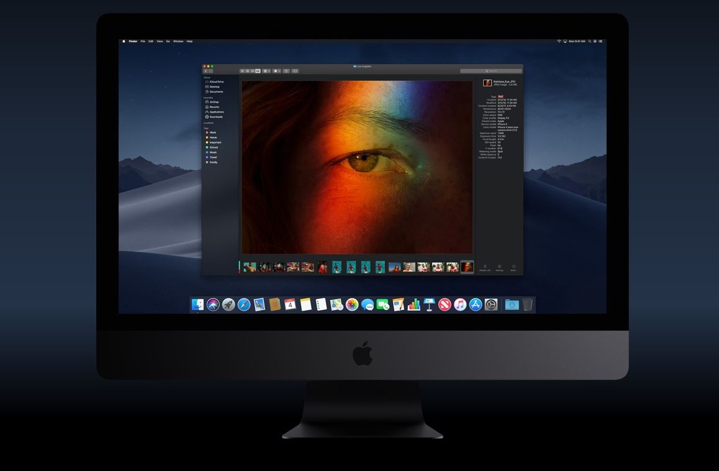Click the Edit Tags toolbar button
The height and width of the screenshot is (471, 719).
(295, 71)
